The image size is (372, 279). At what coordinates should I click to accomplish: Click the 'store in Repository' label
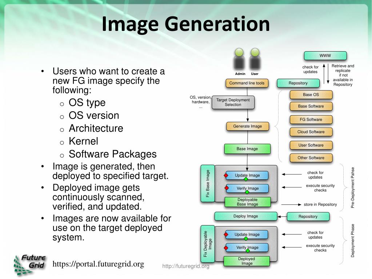[x=320, y=204]
